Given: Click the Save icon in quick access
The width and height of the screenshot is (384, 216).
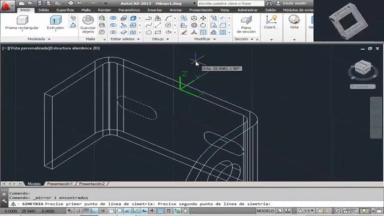Looking at the screenshot, I should [40, 3].
